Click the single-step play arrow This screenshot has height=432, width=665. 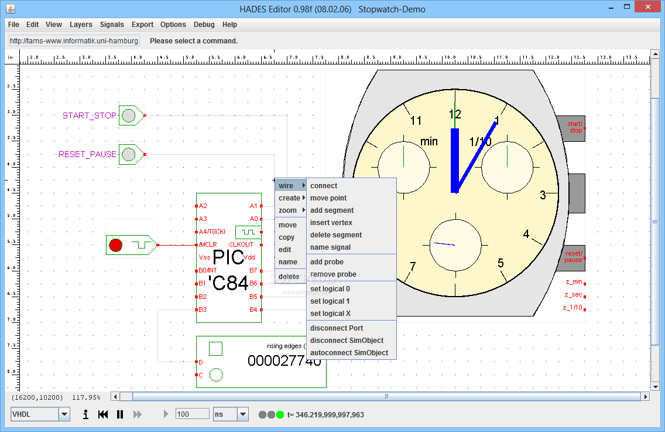click(x=166, y=414)
